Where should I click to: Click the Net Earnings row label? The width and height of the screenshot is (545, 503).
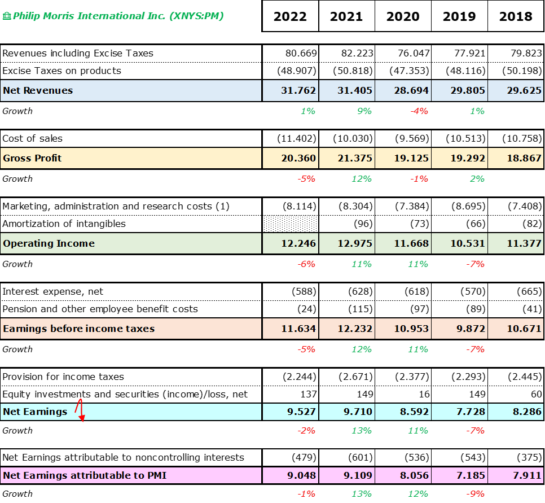tap(35, 412)
